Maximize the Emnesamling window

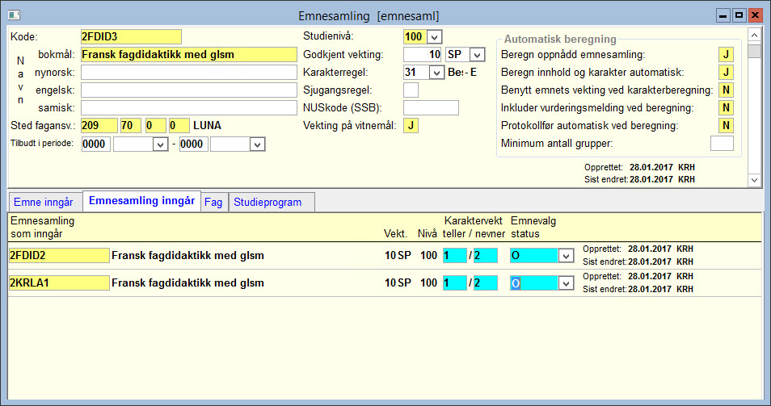tap(739, 15)
